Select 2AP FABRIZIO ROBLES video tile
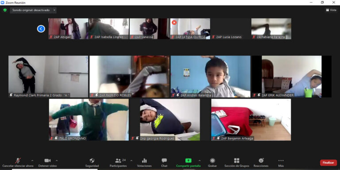This screenshot has height=170, width=340. point(129,77)
